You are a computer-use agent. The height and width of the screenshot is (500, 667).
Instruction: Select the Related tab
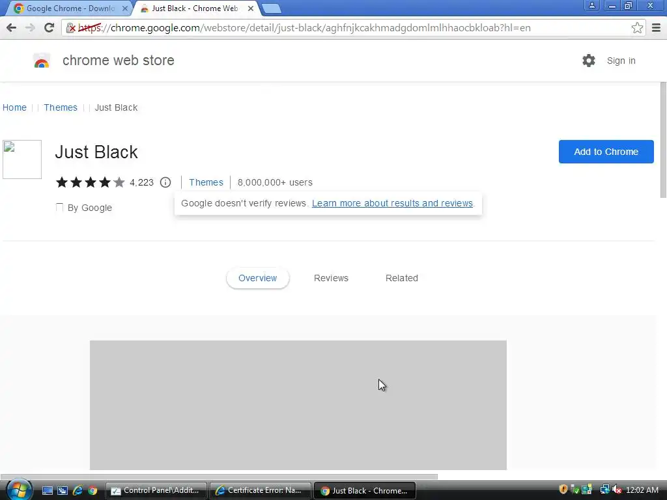pos(401,278)
